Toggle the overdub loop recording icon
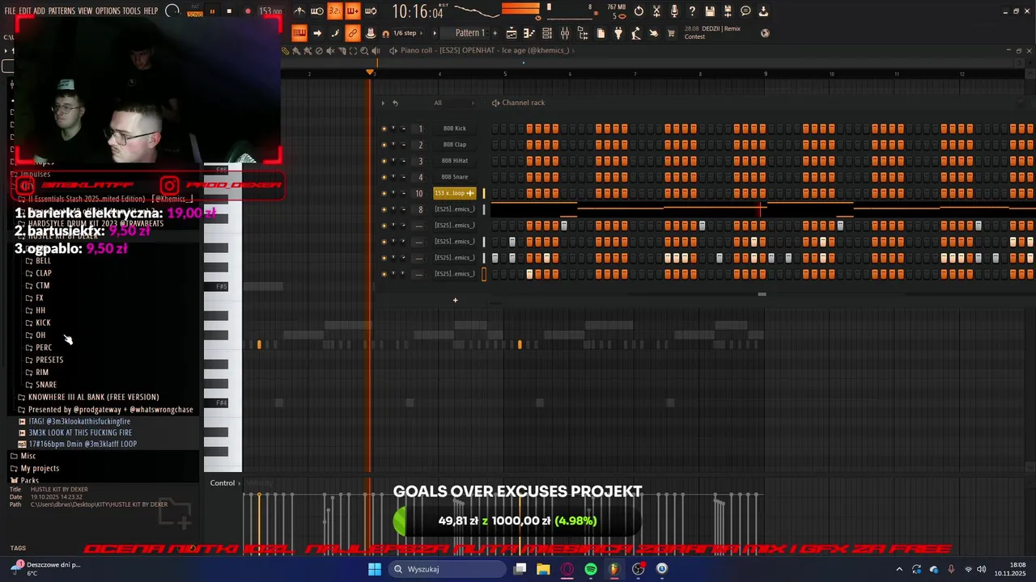 pos(352,11)
